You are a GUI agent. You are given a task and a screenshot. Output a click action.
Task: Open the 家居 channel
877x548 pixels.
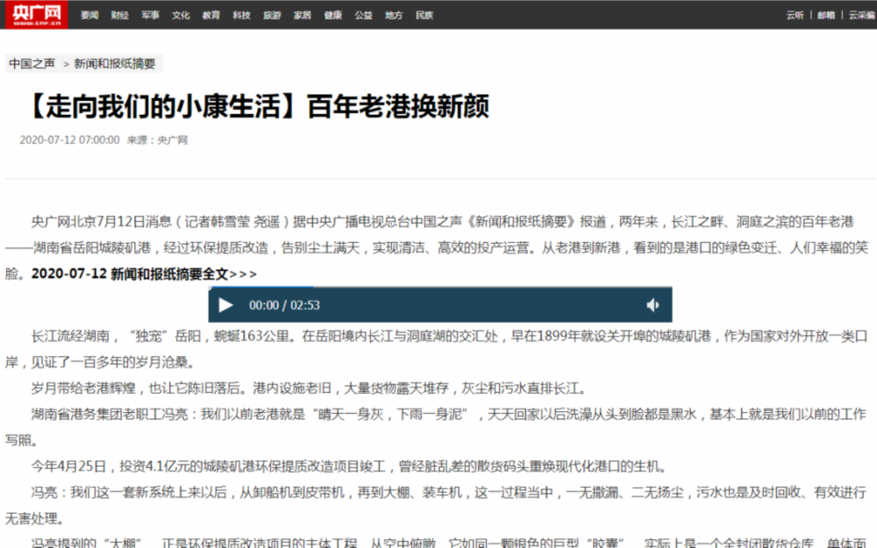point(303,15)
